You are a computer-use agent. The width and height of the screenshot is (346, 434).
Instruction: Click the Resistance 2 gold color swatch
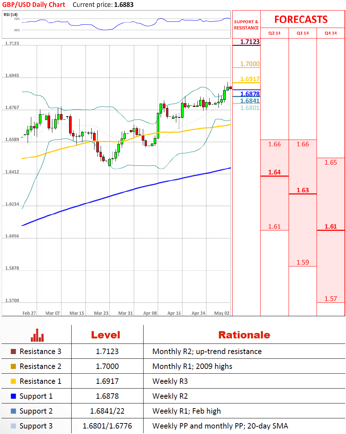point(13,366)
